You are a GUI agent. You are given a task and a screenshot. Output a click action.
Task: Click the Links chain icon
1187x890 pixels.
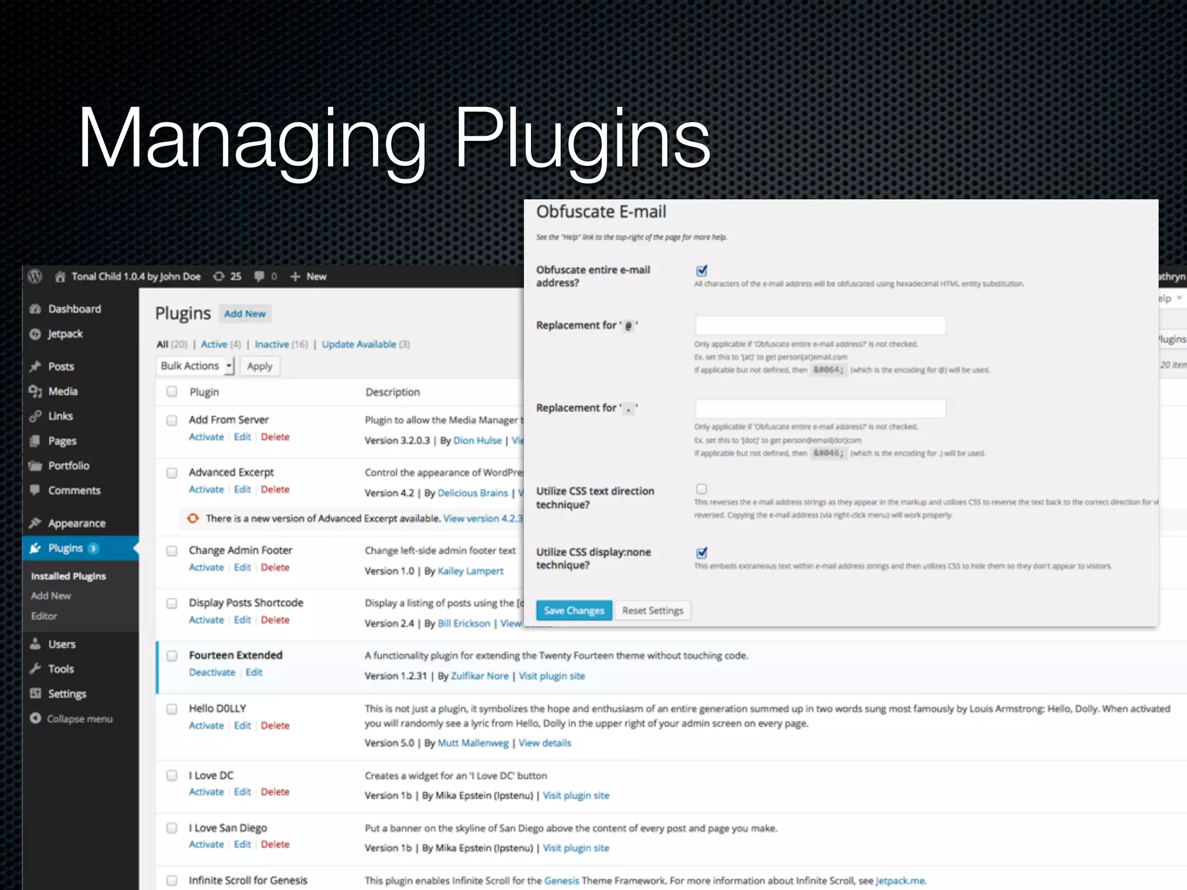35,416
